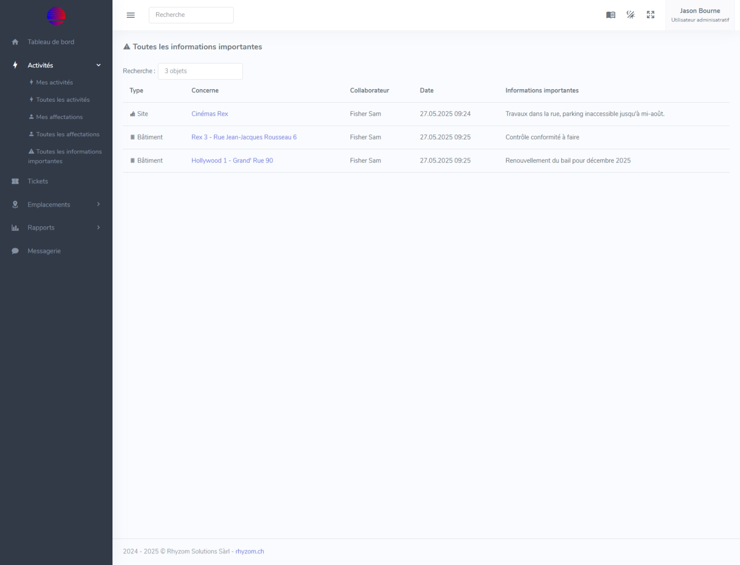The width and height of the screenshot is (740, 565).
Task: Enter fullscreen with the expand icon
Action: point(650,15)
